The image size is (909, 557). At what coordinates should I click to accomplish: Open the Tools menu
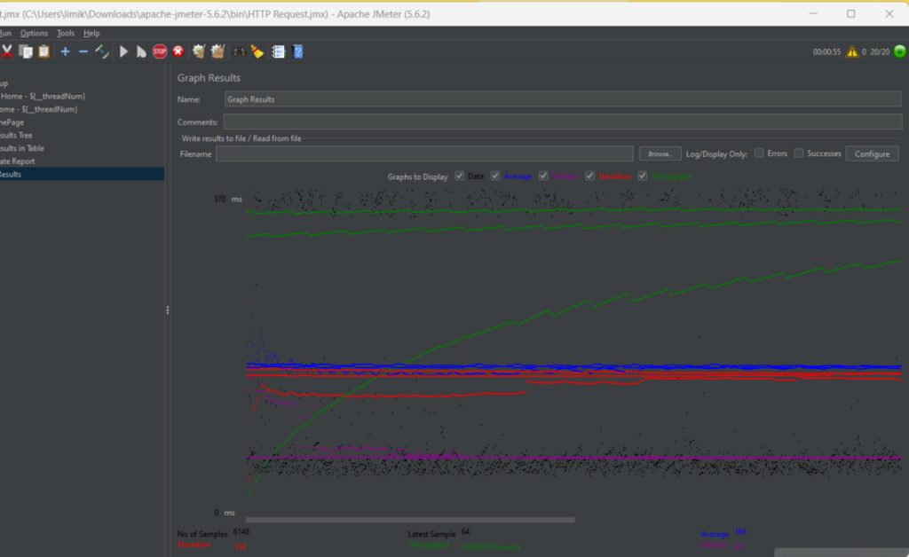tap(66, 33)
